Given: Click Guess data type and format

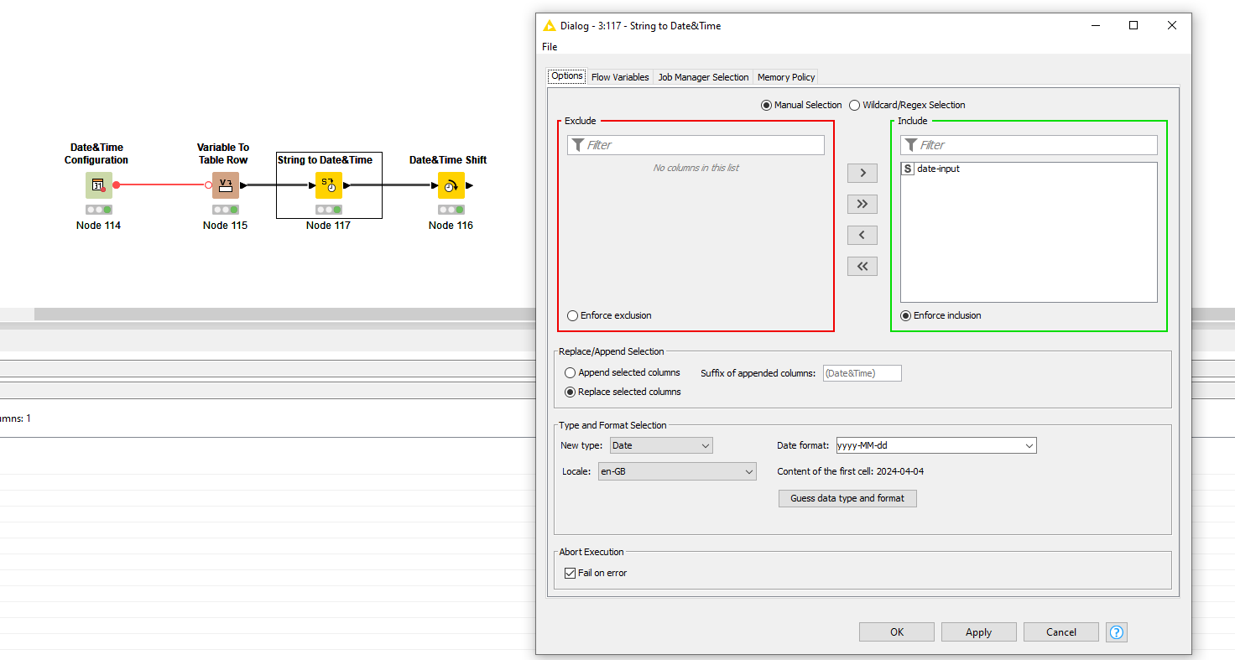Looking at the screenshot, I should (847, 498).
